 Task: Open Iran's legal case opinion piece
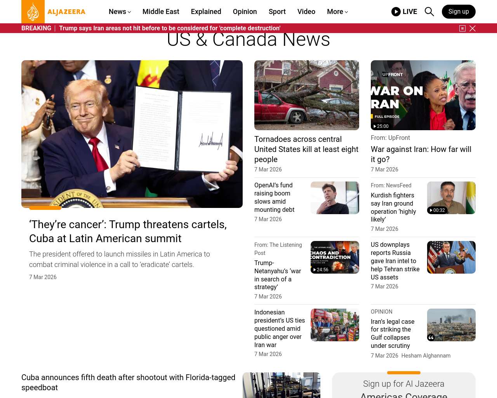coord(393,333)
